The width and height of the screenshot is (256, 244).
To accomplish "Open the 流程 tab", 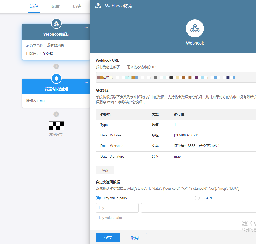I will (x=34, y=7).
